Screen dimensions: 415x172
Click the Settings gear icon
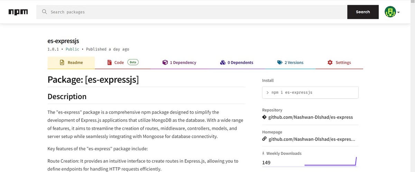330,63
